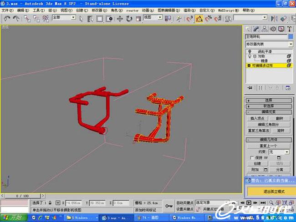The height and width of the screenshot is (222, 296).
Task: Open the 文件 menu
Action: [x=7, y=10]
